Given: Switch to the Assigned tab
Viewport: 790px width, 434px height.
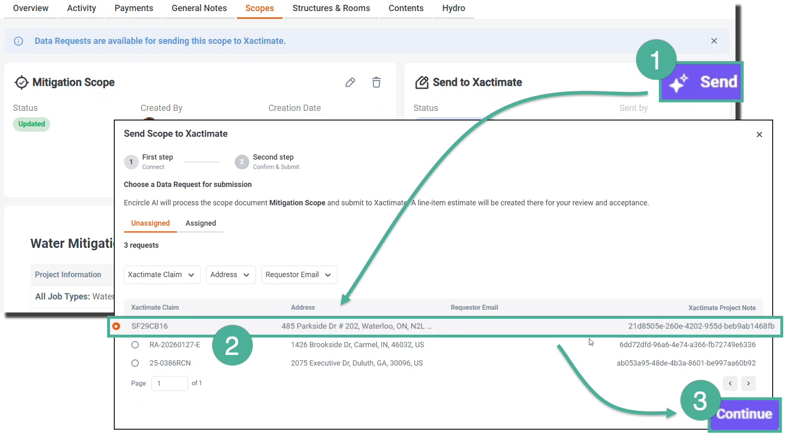Looking at the screenshot, I should pos(201,223).
